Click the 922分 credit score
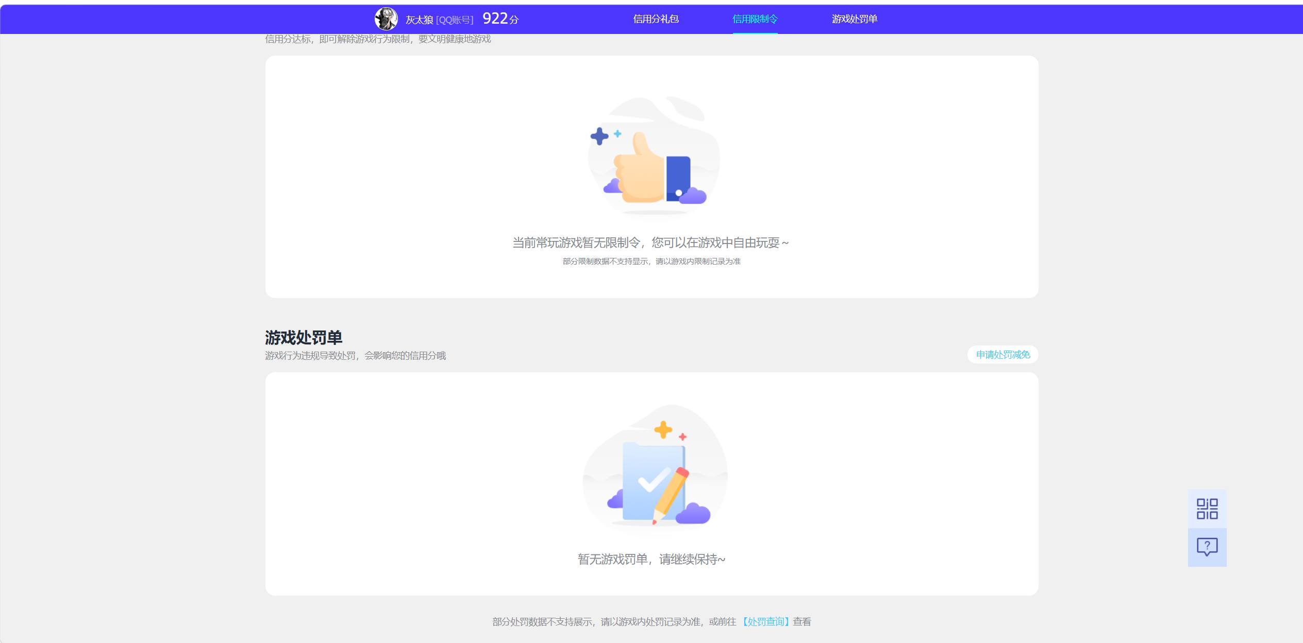Screen dimensions: 1303x643 (500, 19)
